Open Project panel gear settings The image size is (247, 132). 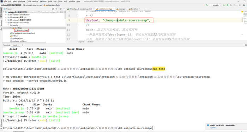tap(60, 9)
